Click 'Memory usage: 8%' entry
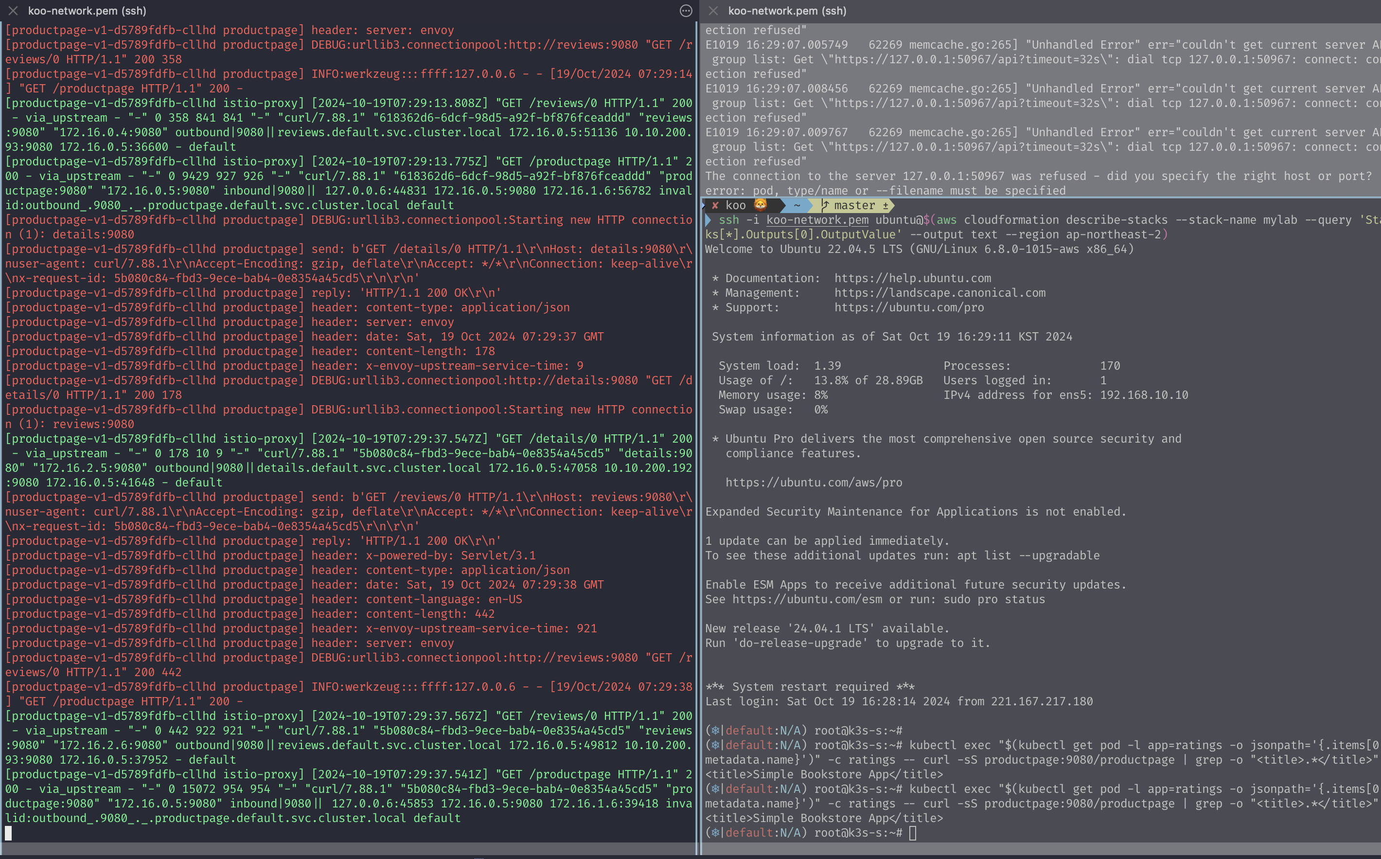 [x=773, y=395]
